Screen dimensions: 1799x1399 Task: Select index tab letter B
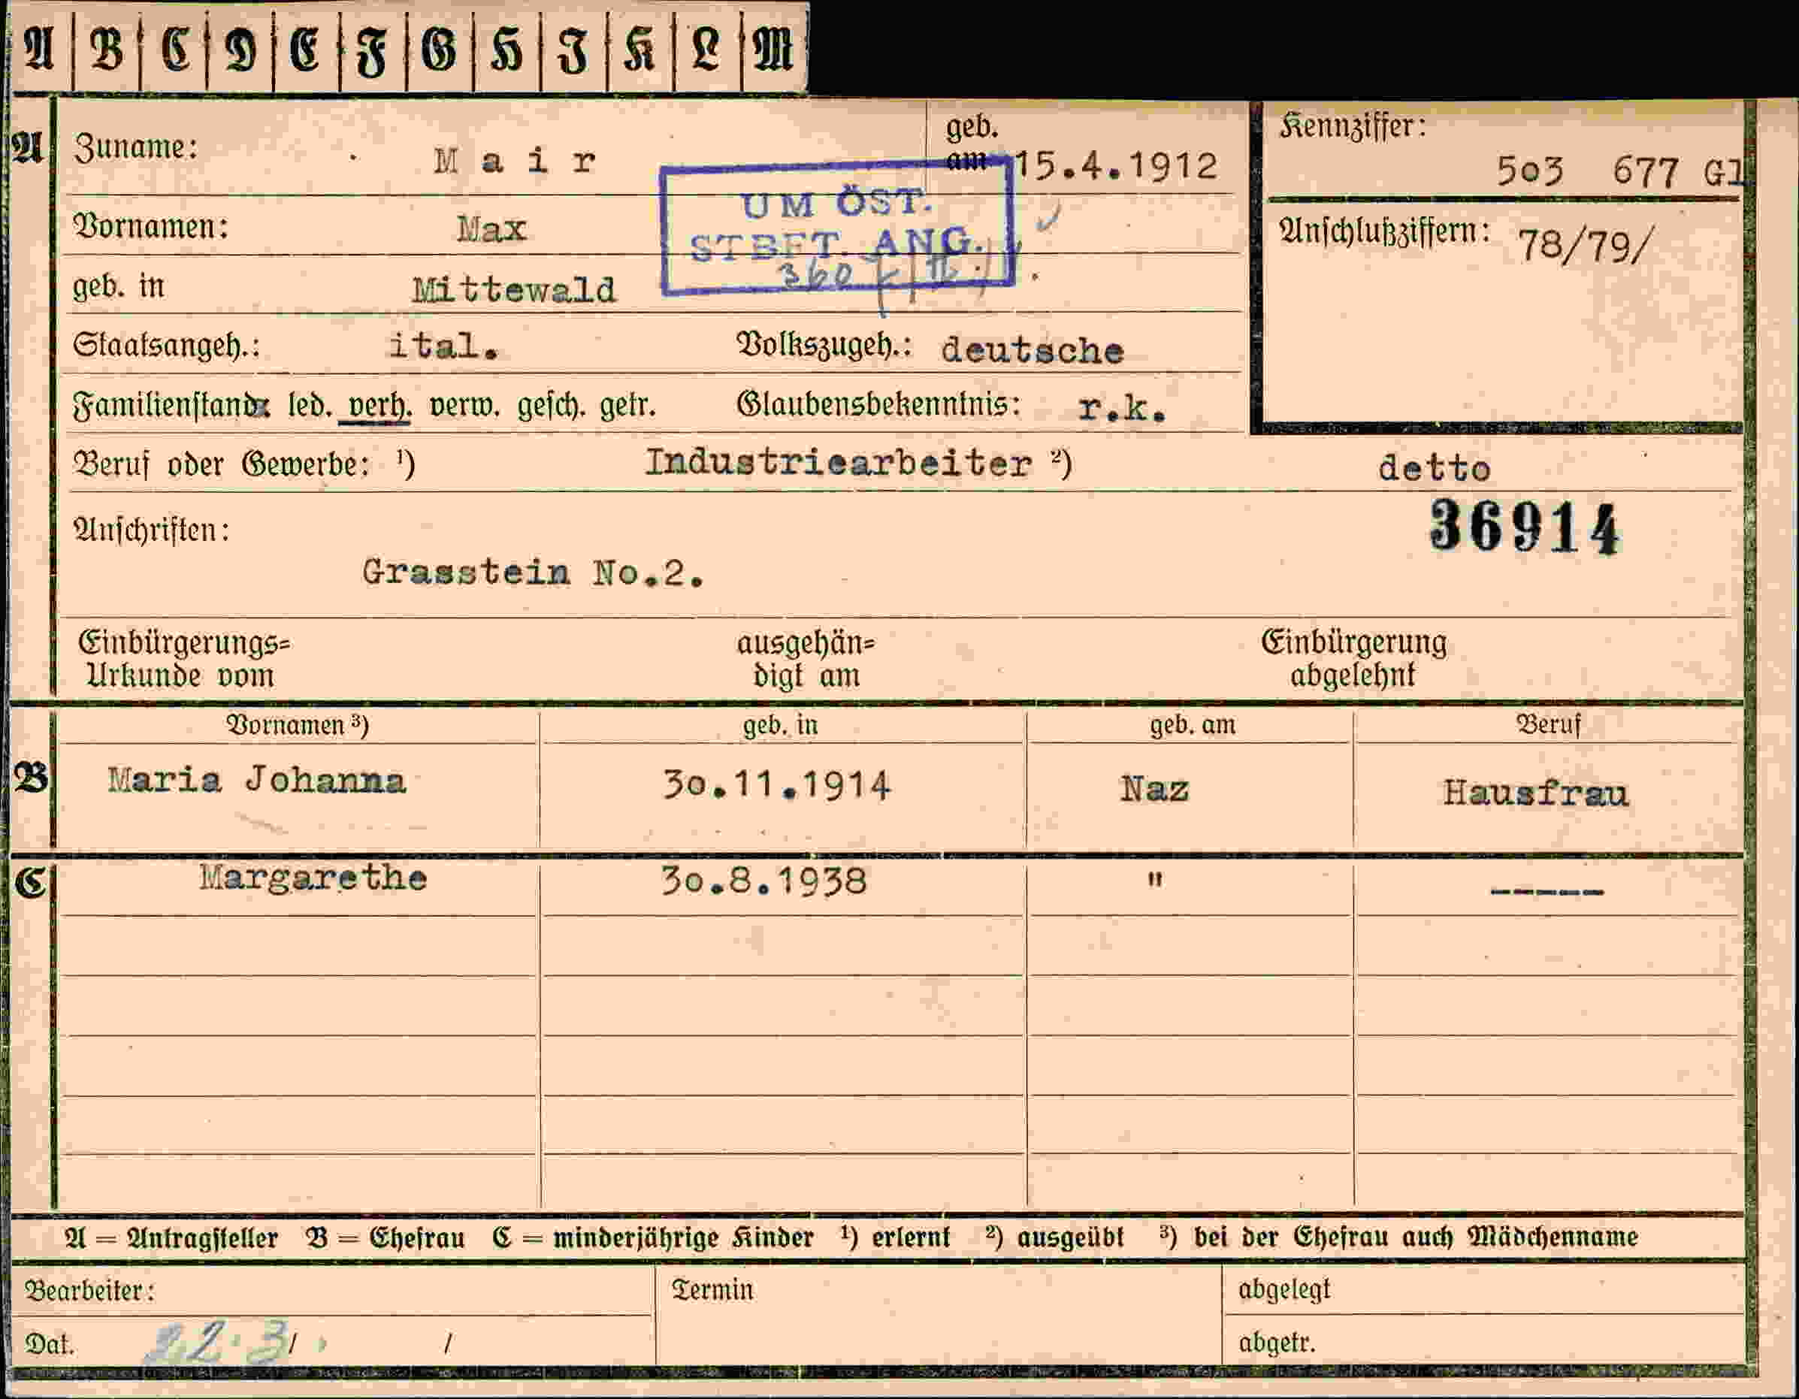[107, 50]
